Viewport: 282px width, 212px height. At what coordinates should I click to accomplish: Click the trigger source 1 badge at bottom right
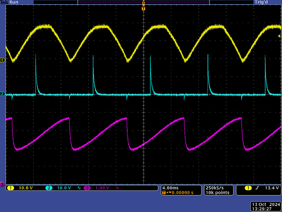pos(248,188)
